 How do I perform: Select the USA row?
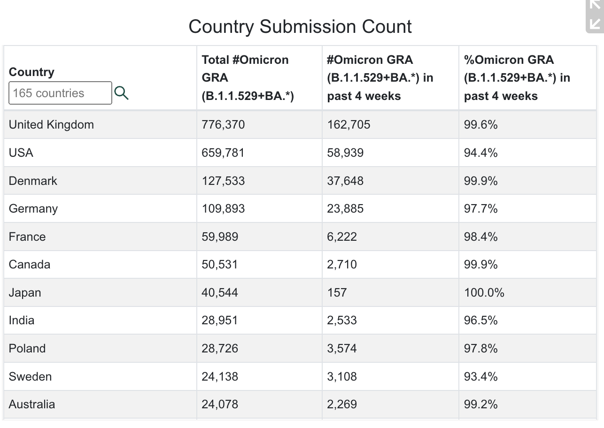pos(21,153)
